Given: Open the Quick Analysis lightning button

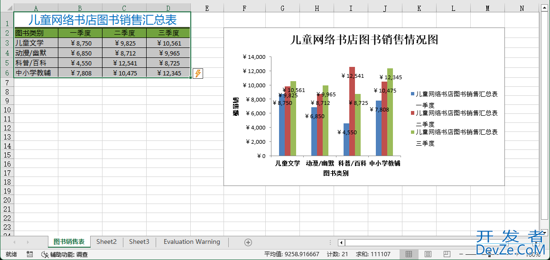Looking at the screenshot, I should click(198, 74).
